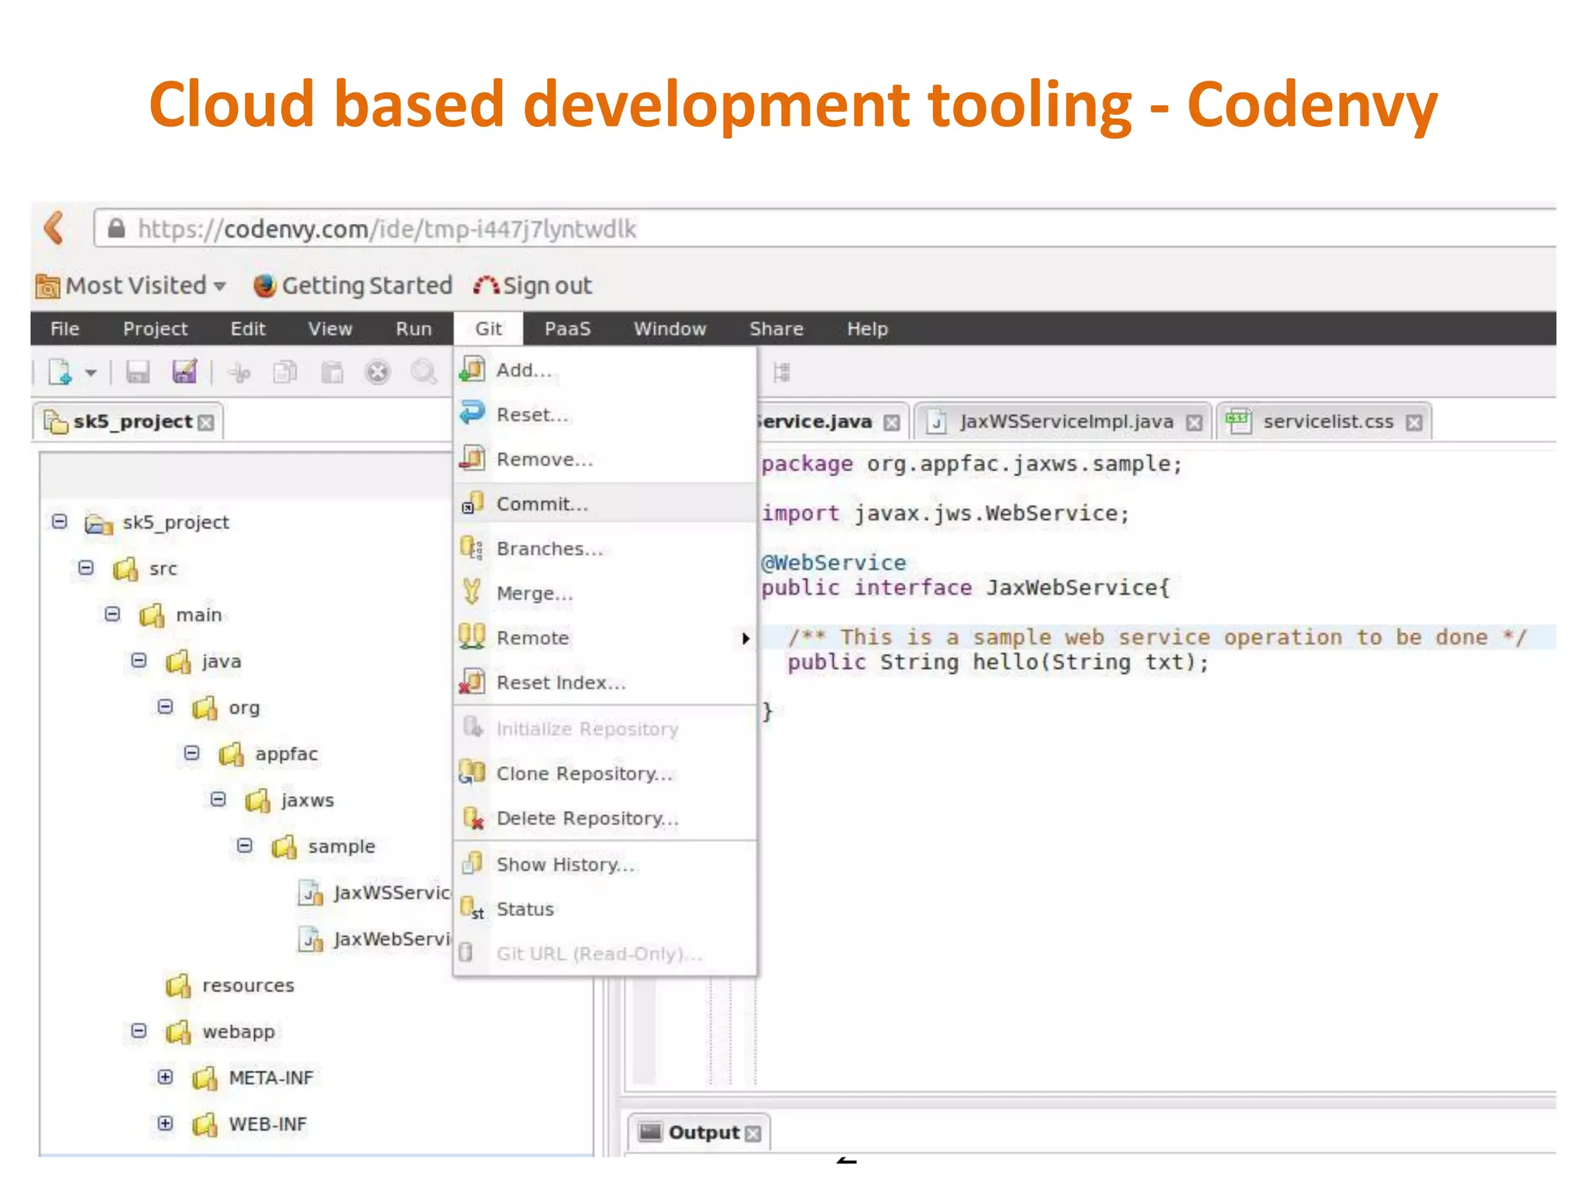Collapse the org folder node
Screen dimensions: 1587x1190
coord(165,707)
